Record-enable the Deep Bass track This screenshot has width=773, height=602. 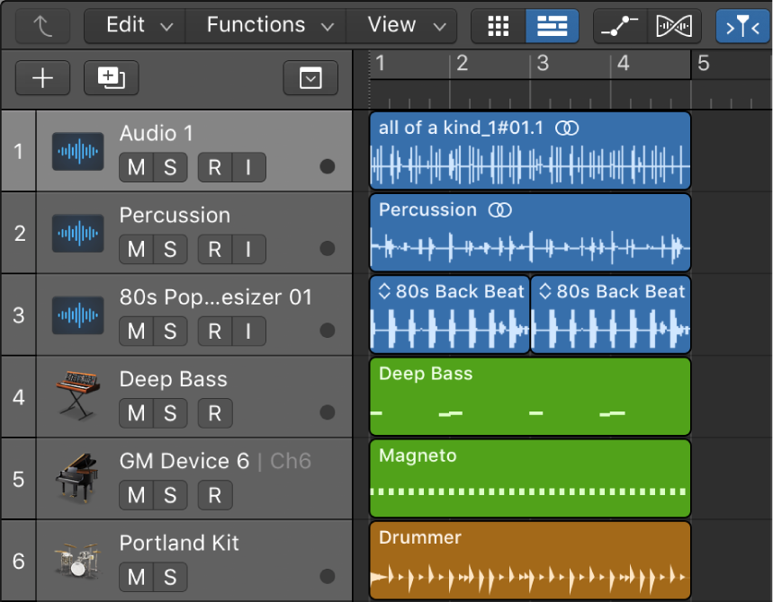click(x=215, y=413)
